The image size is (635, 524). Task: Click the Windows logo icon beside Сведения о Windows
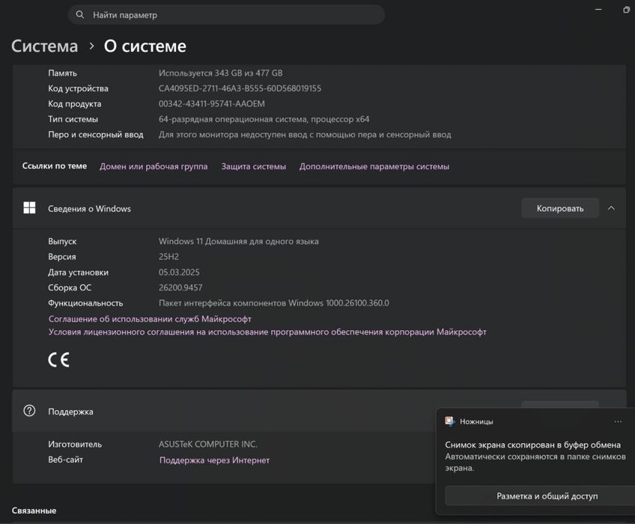pyautogui.click(x=29, y=208)
